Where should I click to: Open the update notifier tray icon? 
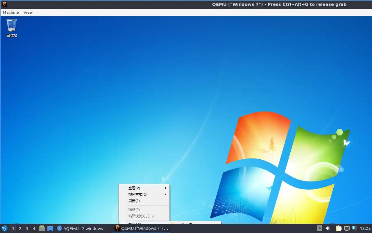pyautogui.click(x=354, y=228)
